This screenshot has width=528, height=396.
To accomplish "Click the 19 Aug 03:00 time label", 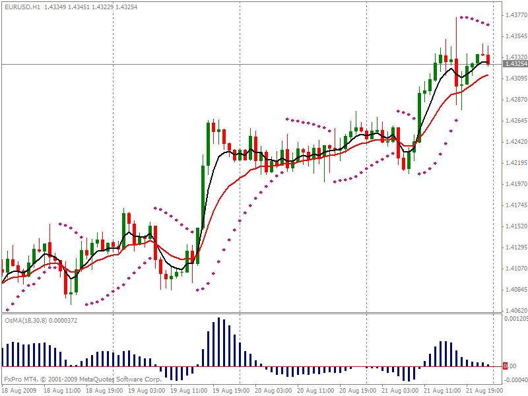I will [x=145, y=391].
